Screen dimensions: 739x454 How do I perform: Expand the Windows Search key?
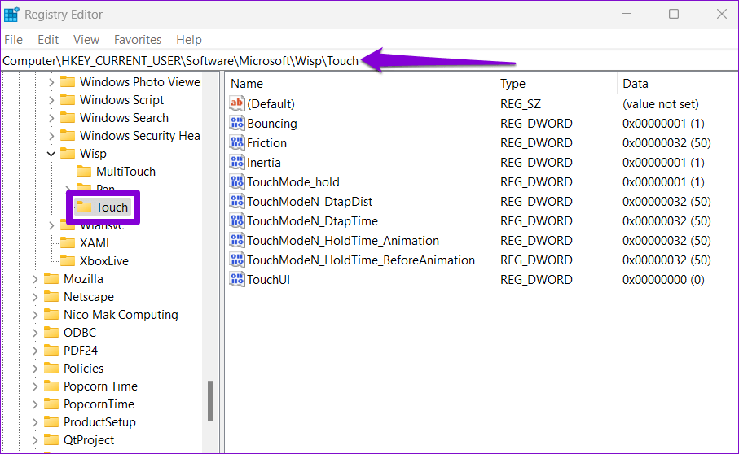pos(51,118)
